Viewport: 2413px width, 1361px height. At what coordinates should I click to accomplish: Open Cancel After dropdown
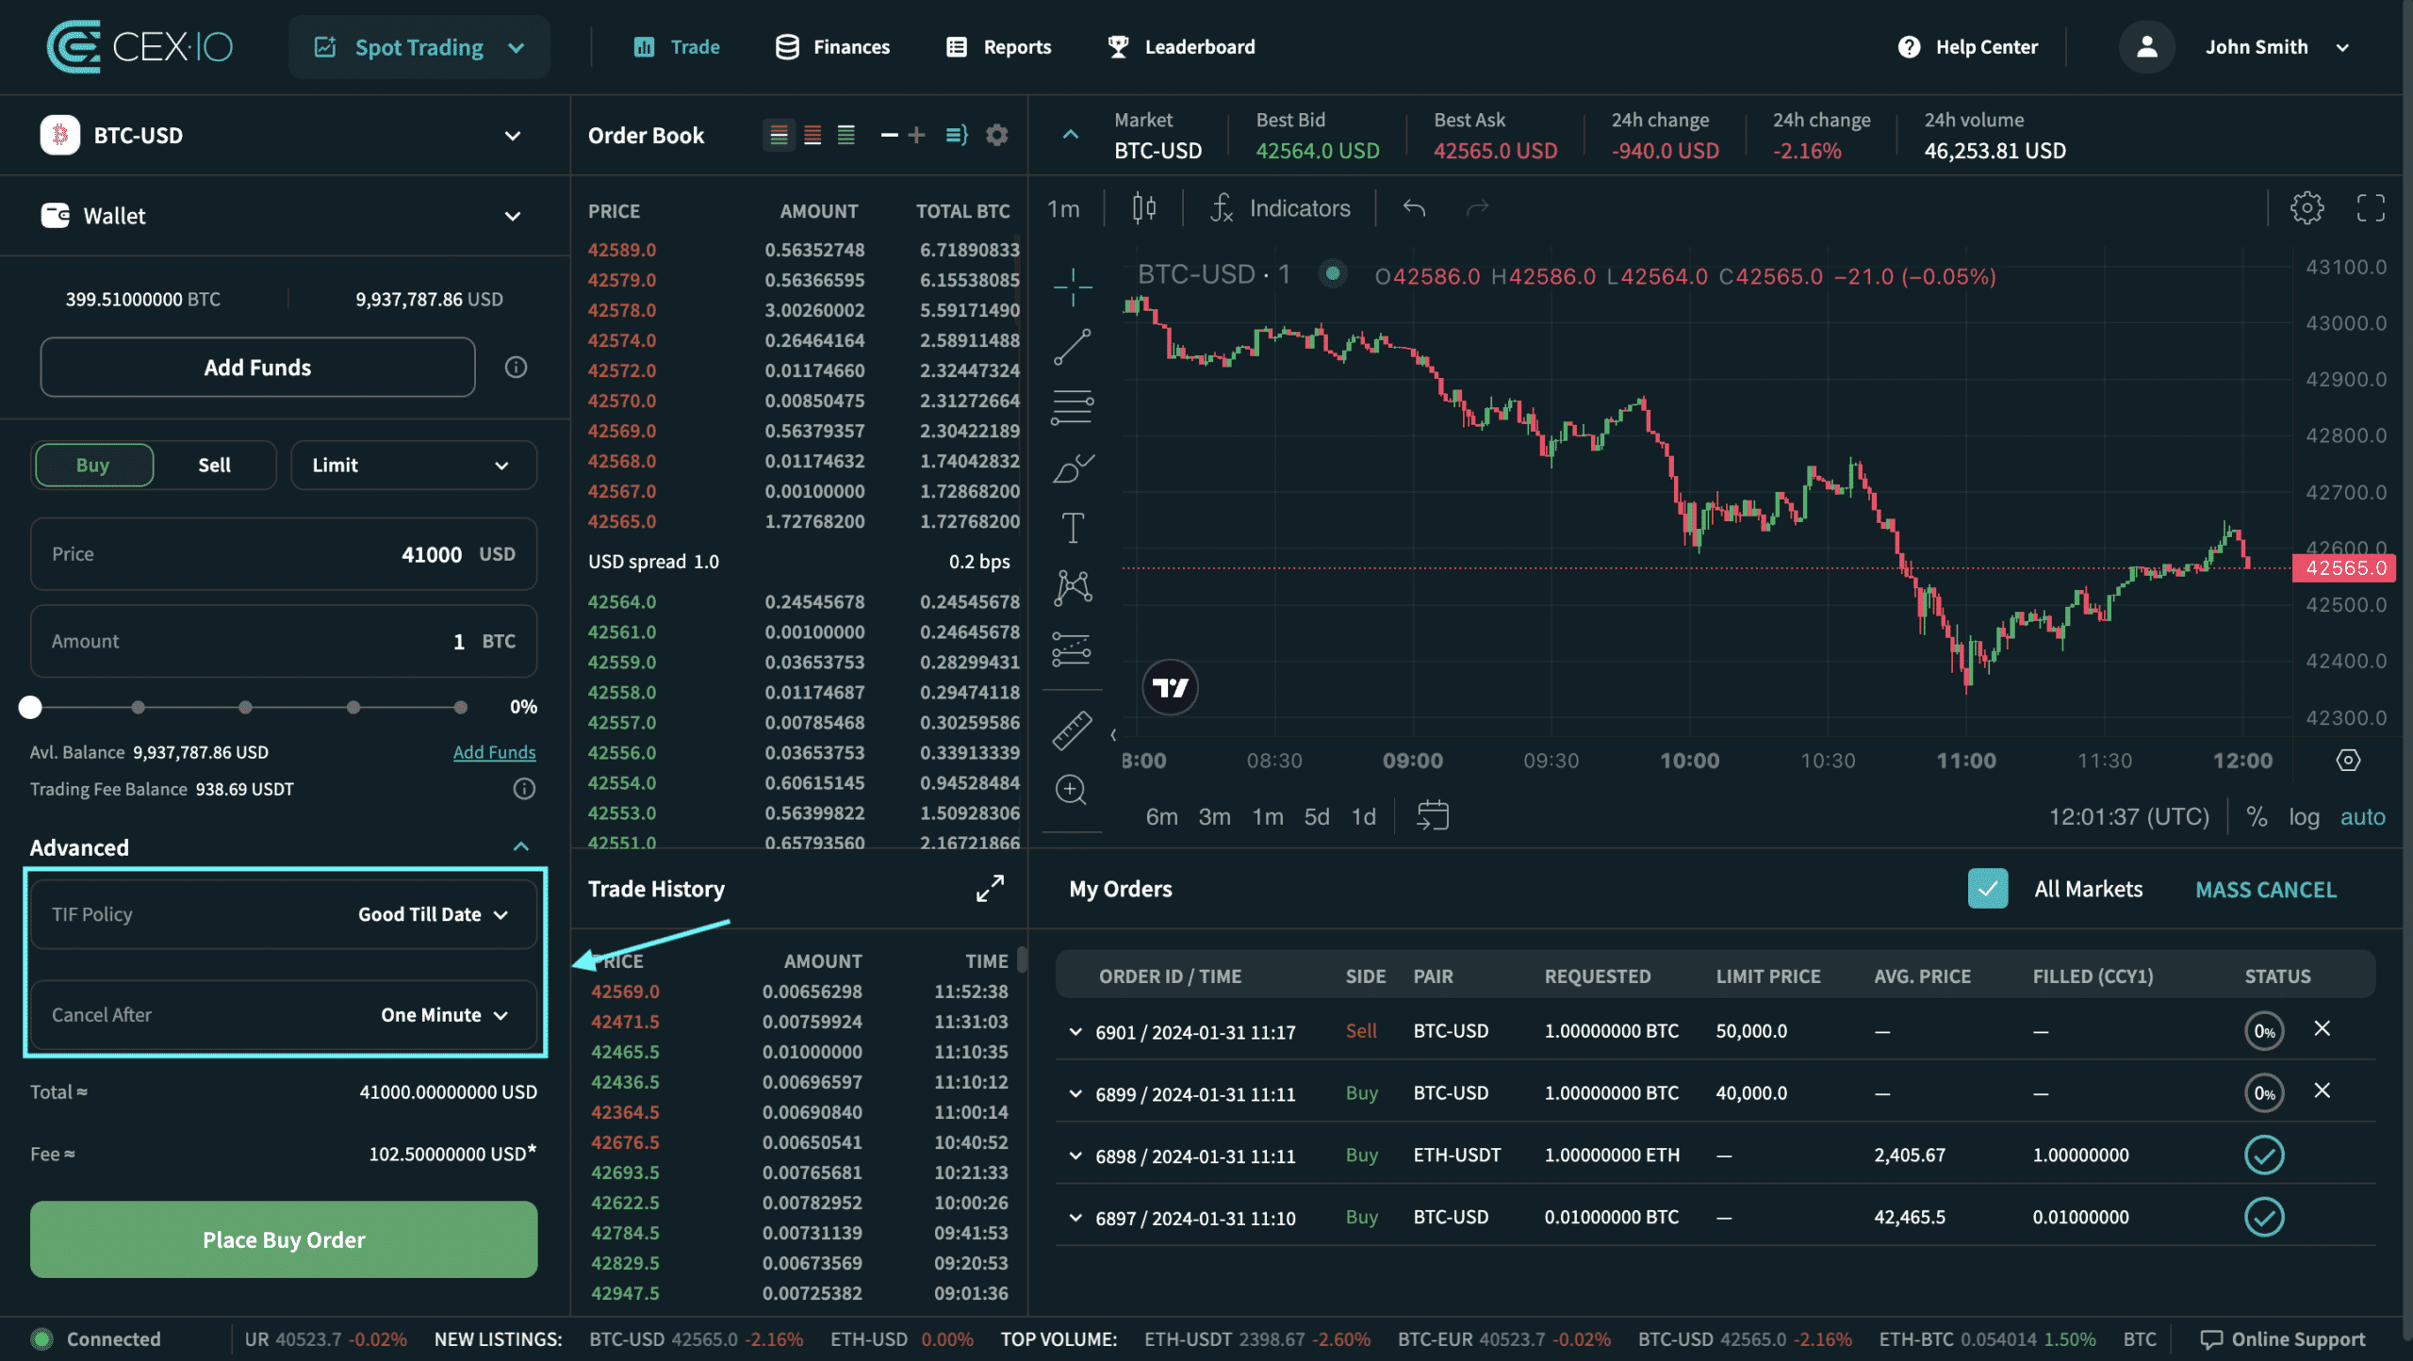(284, 1015)
